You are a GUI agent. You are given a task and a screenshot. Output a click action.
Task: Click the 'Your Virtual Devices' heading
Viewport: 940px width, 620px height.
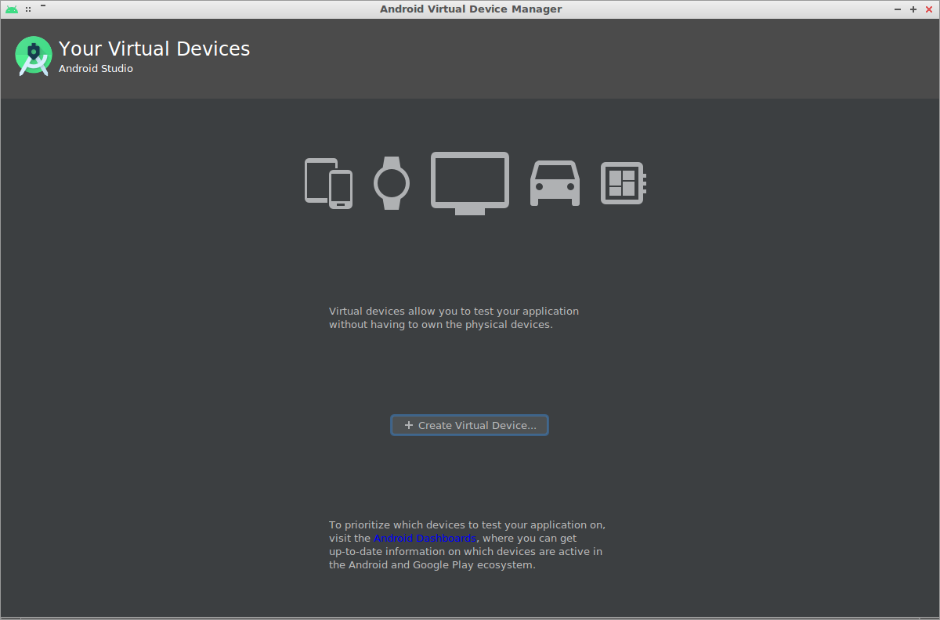154,49
